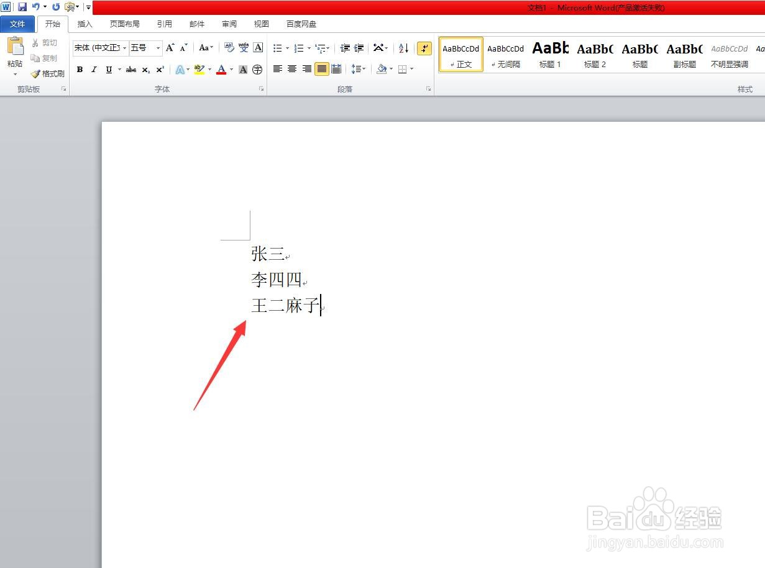The width and height of the screenshot is (765, 568).
Task: Apply bold formatting to text
Action: 80,69
